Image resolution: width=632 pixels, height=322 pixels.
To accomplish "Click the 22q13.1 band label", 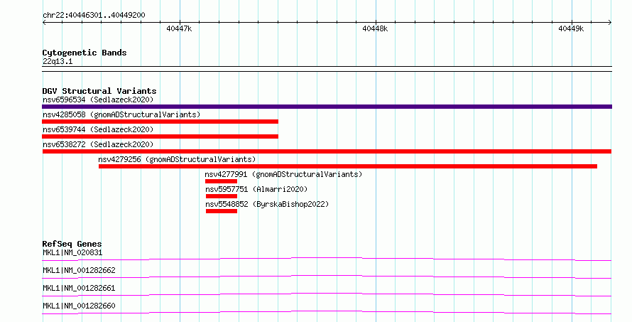I will pos(58,62).
